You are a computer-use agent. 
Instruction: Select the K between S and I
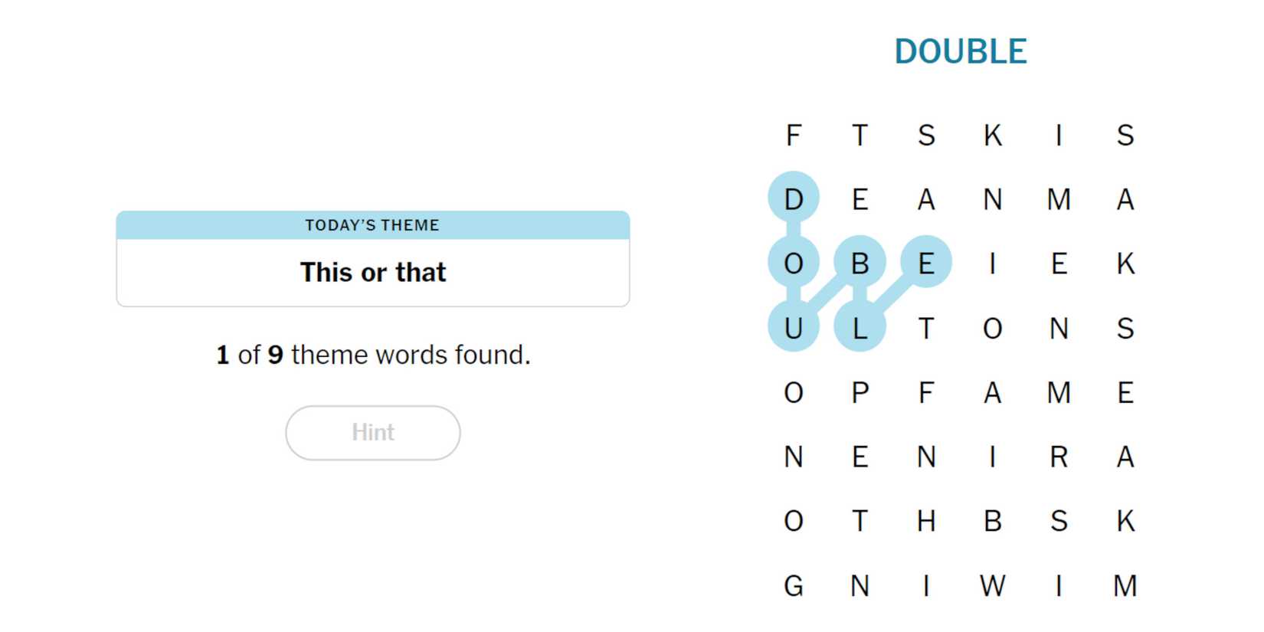coord(992,135)
